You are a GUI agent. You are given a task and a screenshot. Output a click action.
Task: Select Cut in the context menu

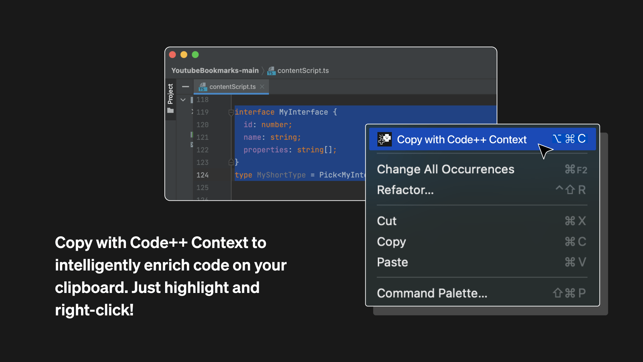(x=387, y=221)
